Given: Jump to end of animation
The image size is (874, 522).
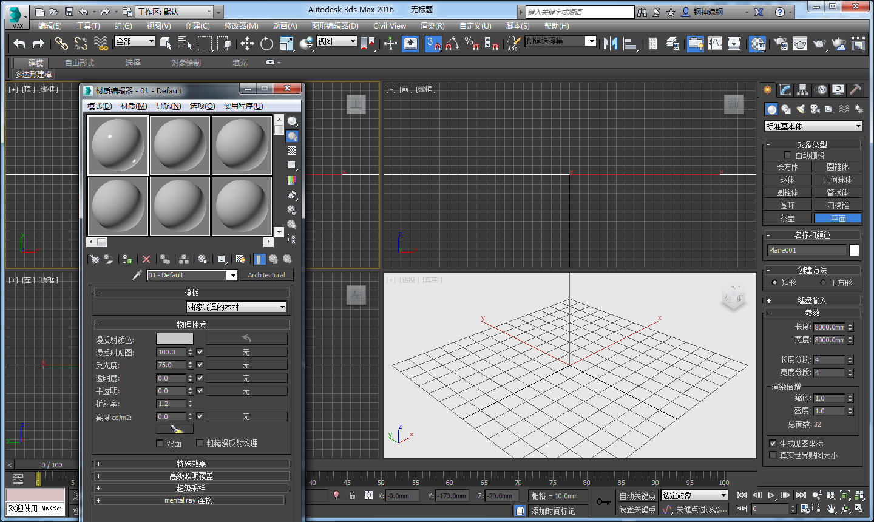Looking at the screenshot, I should [x=801, y=495].
